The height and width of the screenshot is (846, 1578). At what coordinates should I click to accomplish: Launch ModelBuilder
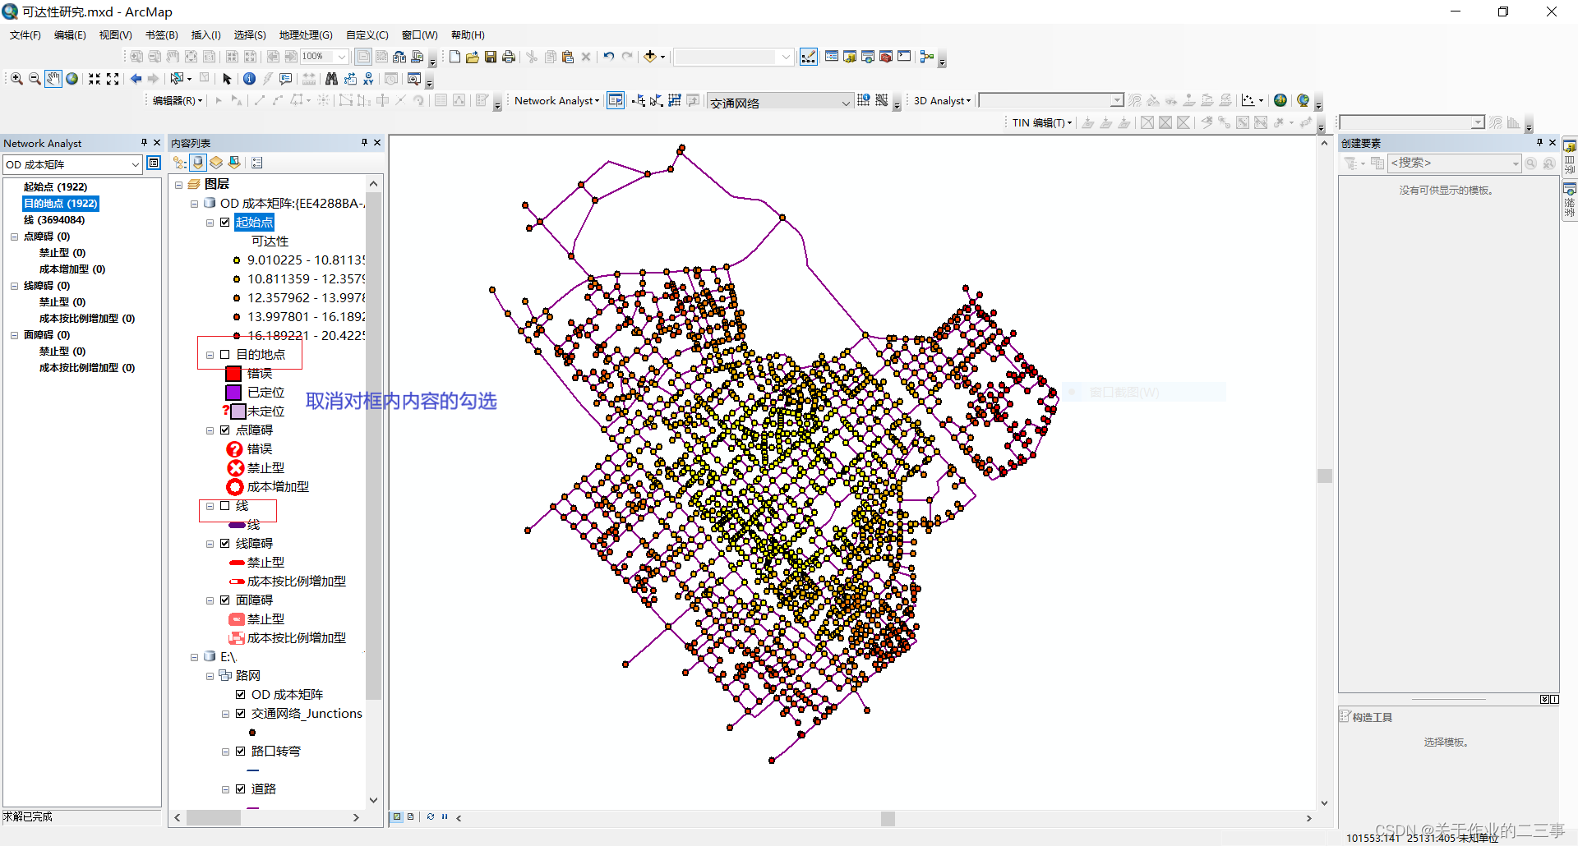927,57
